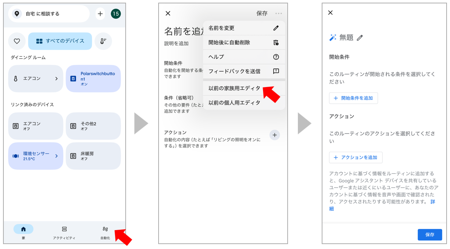The image size is (450, 249).
Task: Open the three-dot overflow menu beside 保存
Action: click(279, 13)
